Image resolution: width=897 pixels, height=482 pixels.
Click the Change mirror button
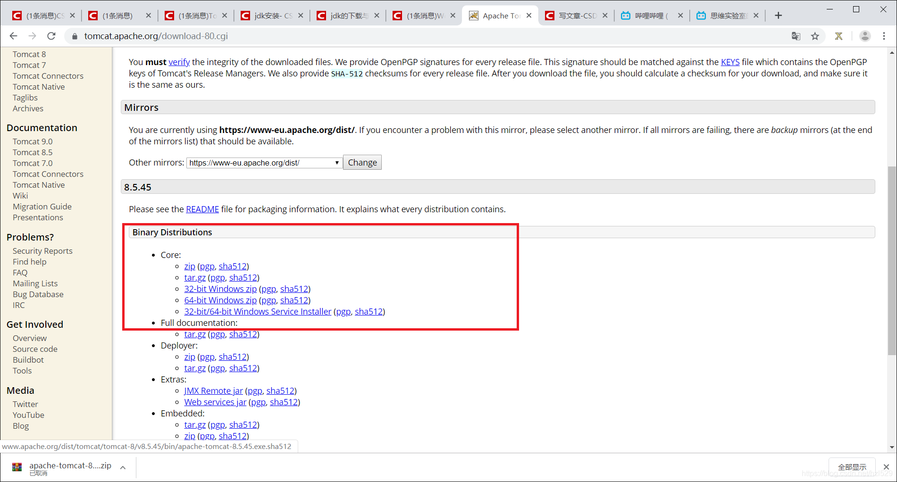(x=362, y=163)
